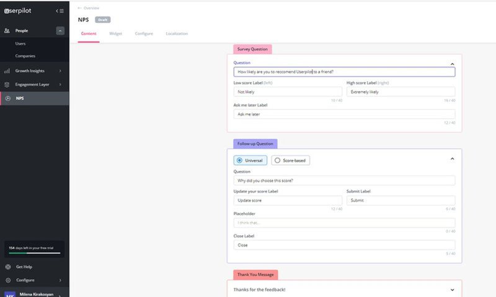
Task: Click the Submit Label field
Action: (401, 200)
